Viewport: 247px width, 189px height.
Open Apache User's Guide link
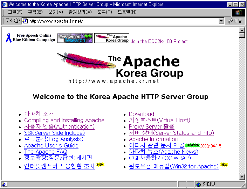pos(51,145)
